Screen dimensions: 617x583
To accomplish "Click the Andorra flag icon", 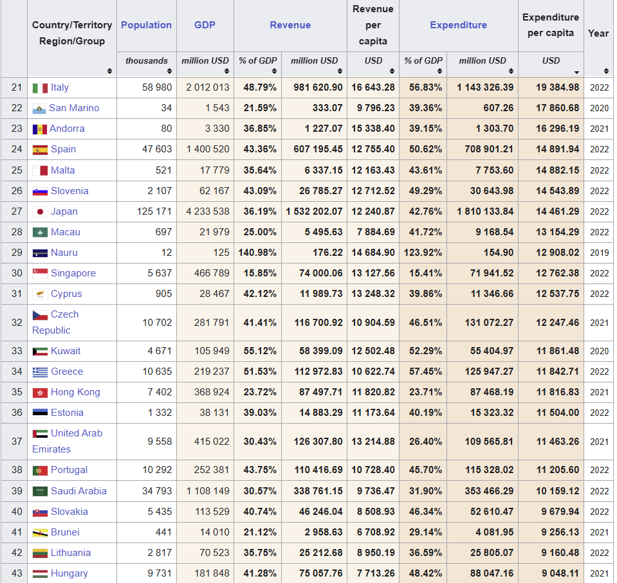I will 39,129.
